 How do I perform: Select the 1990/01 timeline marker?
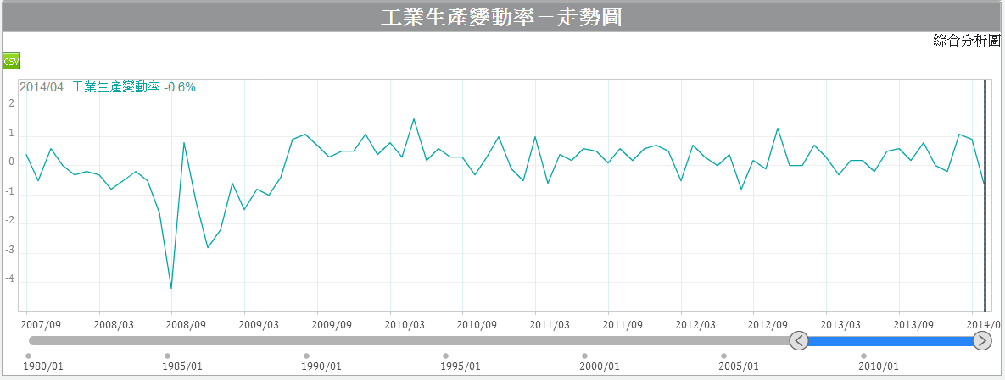click(306, 355)
